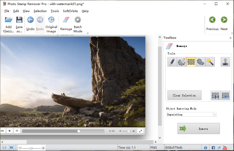Open the Twitter icon link

click(219, 148)
